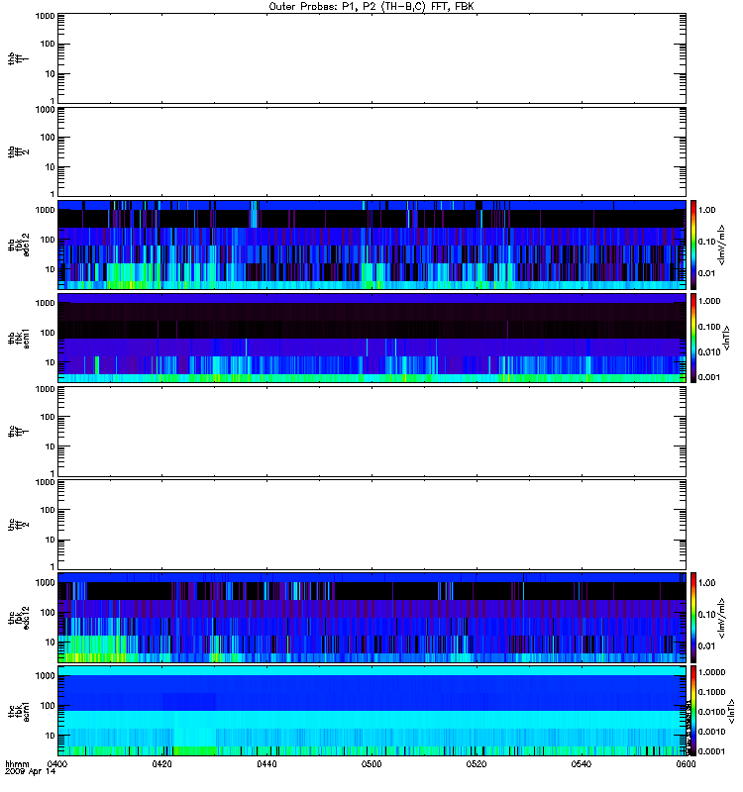Click the empty thb fff 1 panel
This screenshot has height=792, width=743.
click(x=371, y=58)
